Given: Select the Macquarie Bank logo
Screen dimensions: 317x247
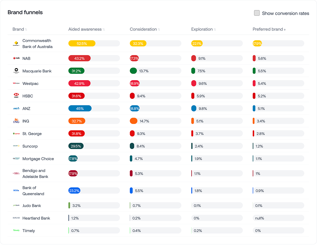Looking at the screenshot, I should pyautogui.click(x=16, y=71).
